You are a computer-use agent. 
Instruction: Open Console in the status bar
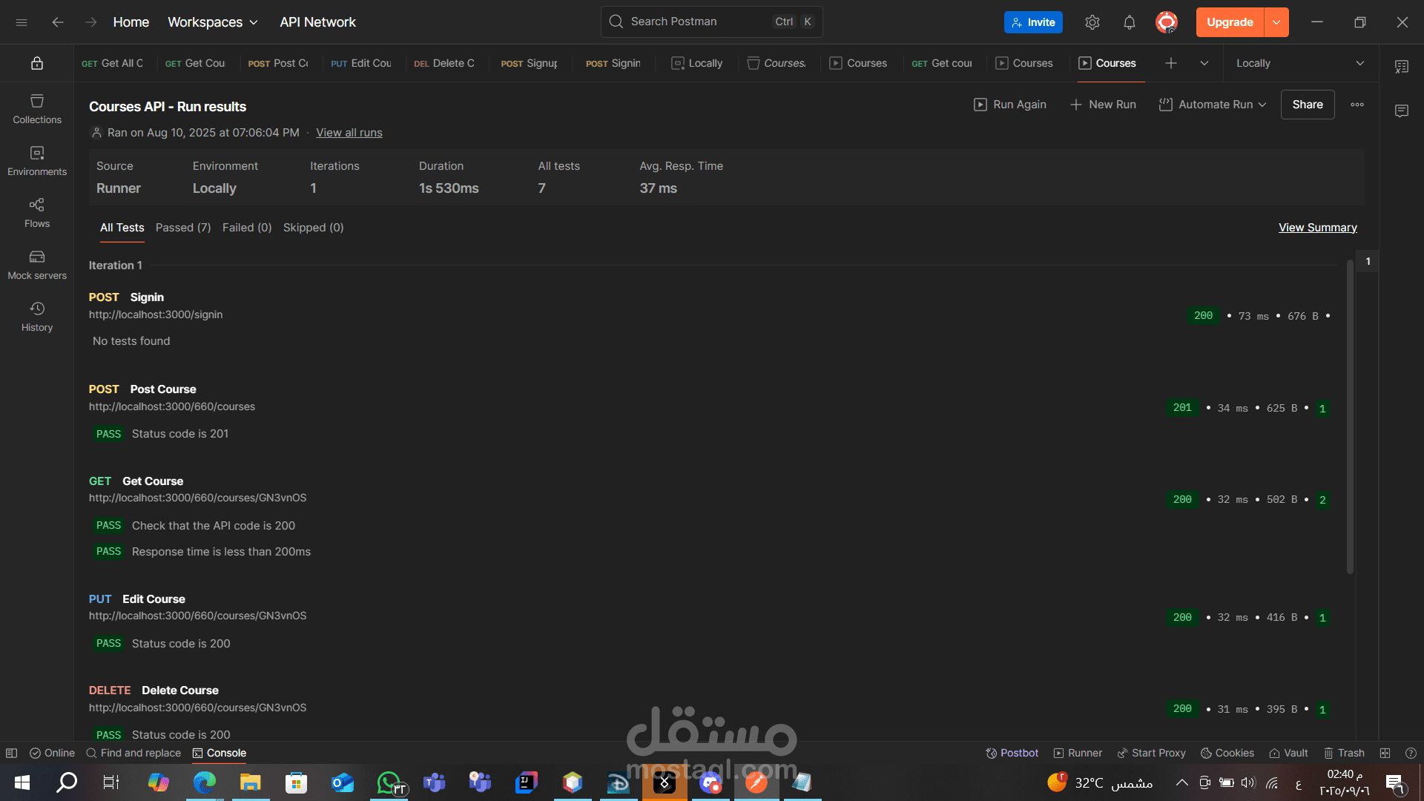click(x=220, y=753)
